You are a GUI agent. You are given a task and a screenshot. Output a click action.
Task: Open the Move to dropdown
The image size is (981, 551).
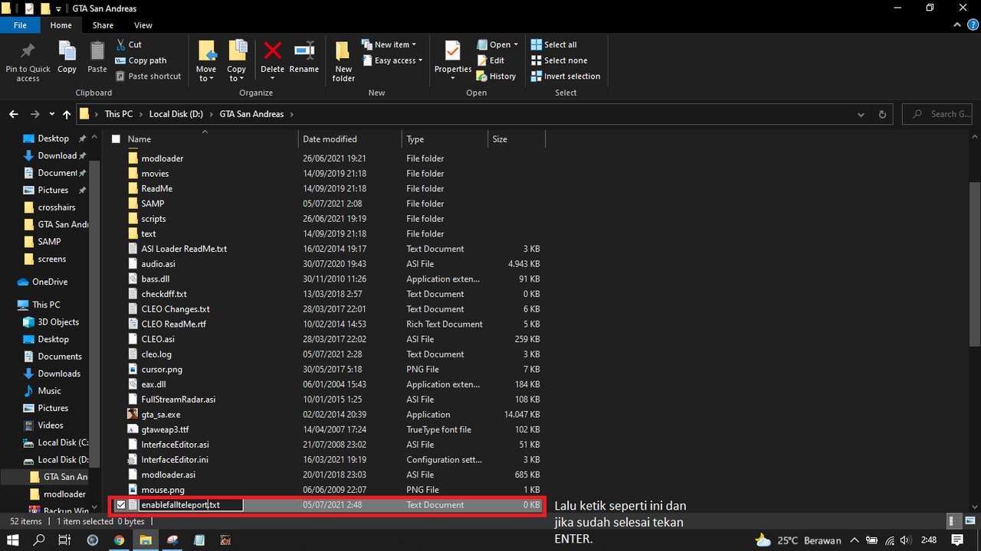[x=206, y=78]
